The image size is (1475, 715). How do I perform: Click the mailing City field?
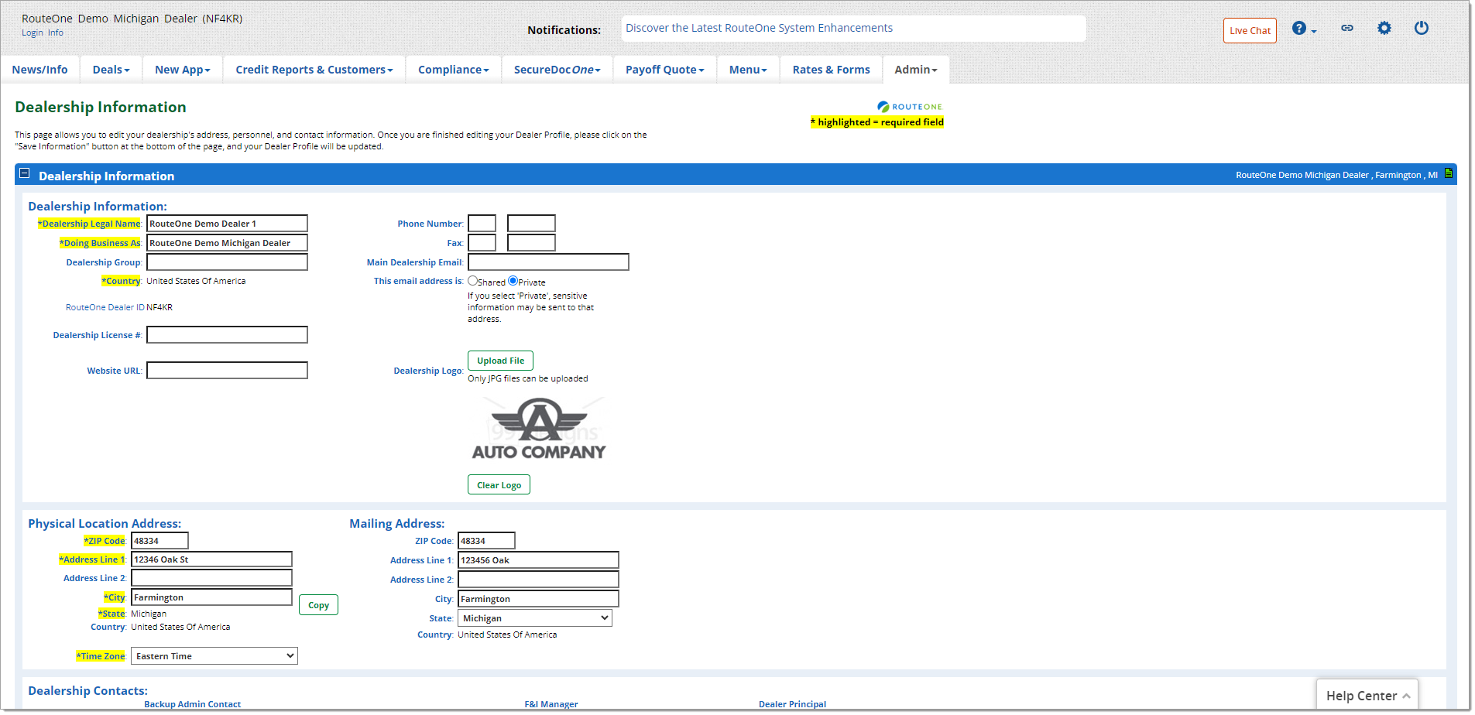click(x=538, y=599)
